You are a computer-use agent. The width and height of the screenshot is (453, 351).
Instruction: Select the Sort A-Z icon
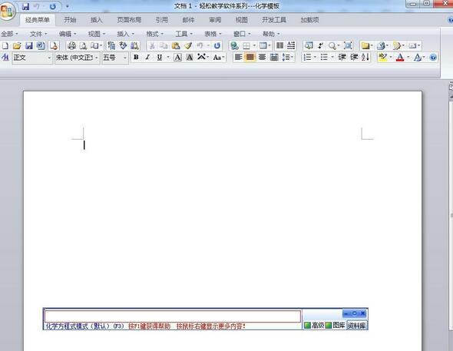(365, 57)
